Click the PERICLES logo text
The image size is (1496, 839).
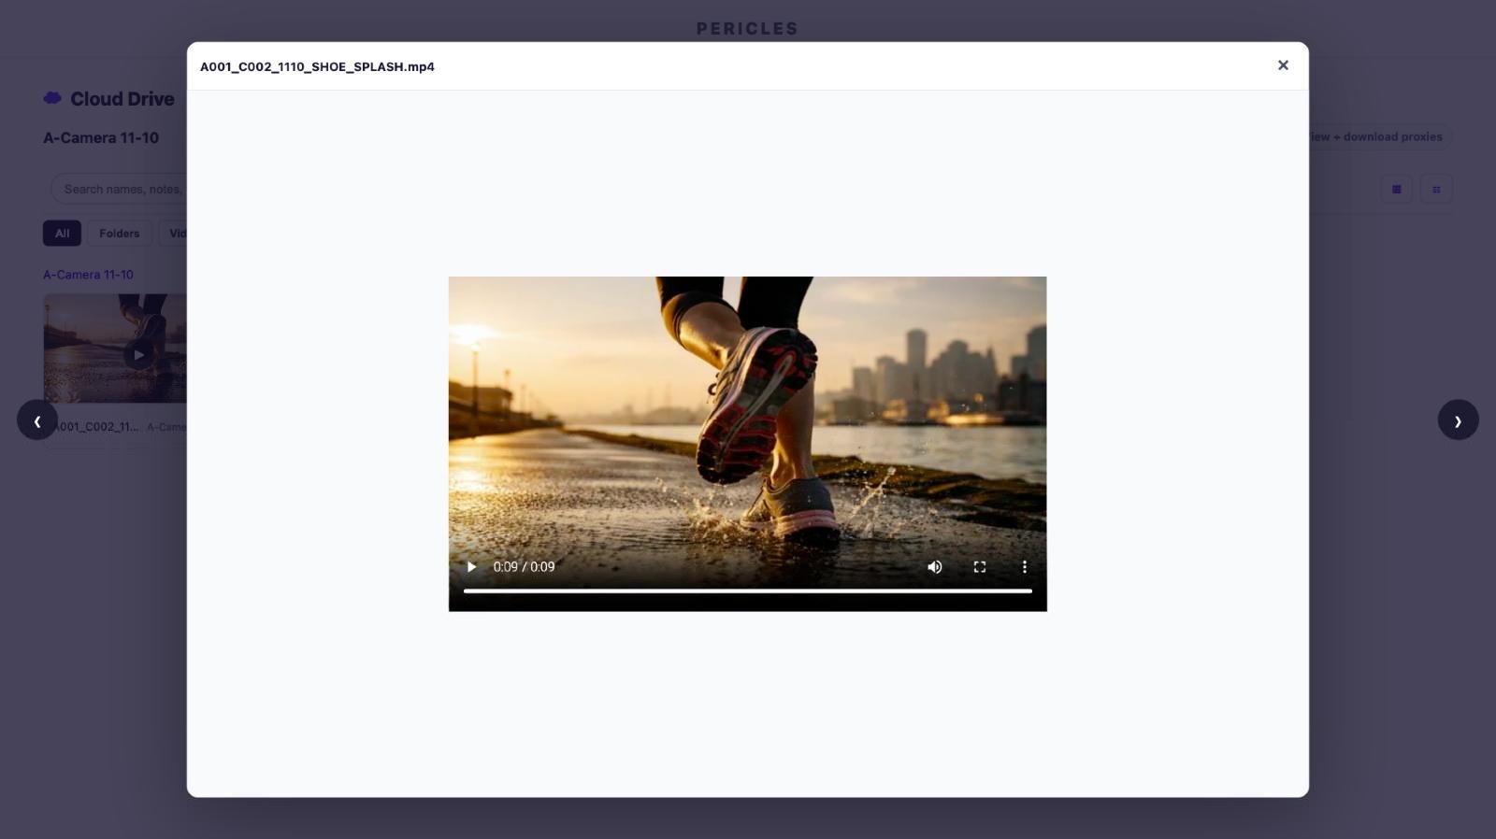[x=748, y=29]
